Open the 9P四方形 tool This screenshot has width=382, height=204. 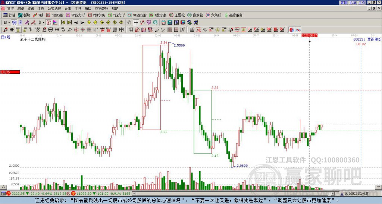(x=75, y=15)
